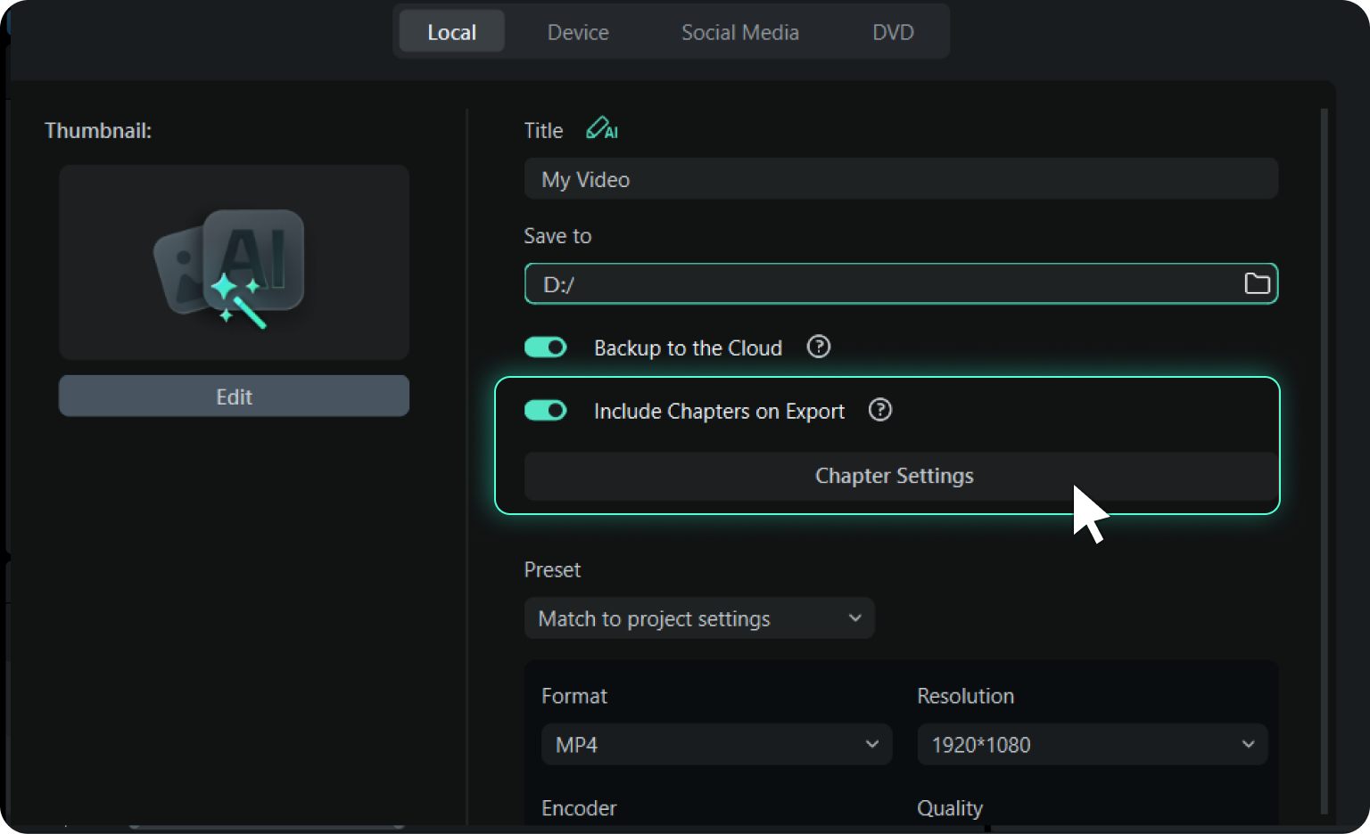This screenshot has height=834, width=1370.
Task: Click the D:/ save path field
Action: [901, 283]
